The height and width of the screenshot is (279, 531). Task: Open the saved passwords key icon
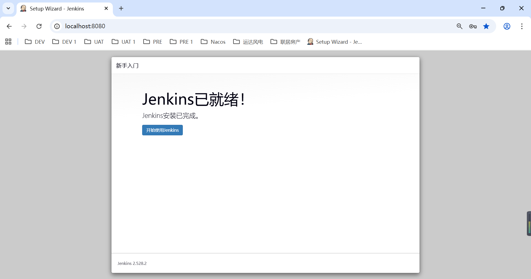click(473, 26)
